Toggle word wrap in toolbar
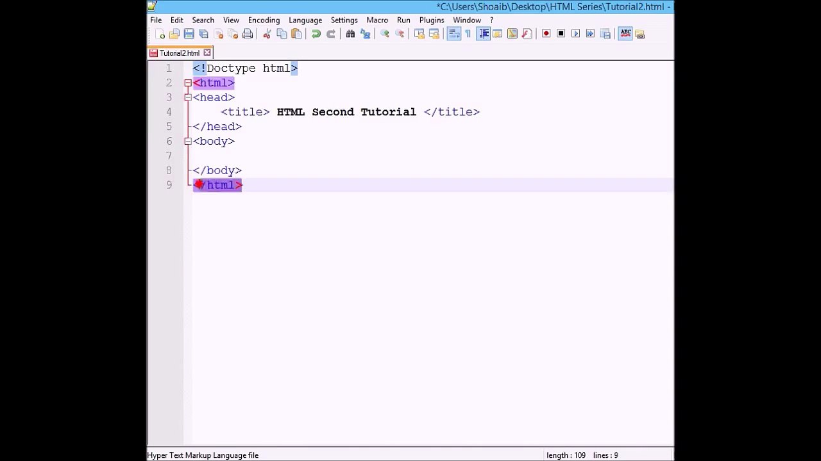The height and width of the screenshot is (461, 821). coord(453,34)
